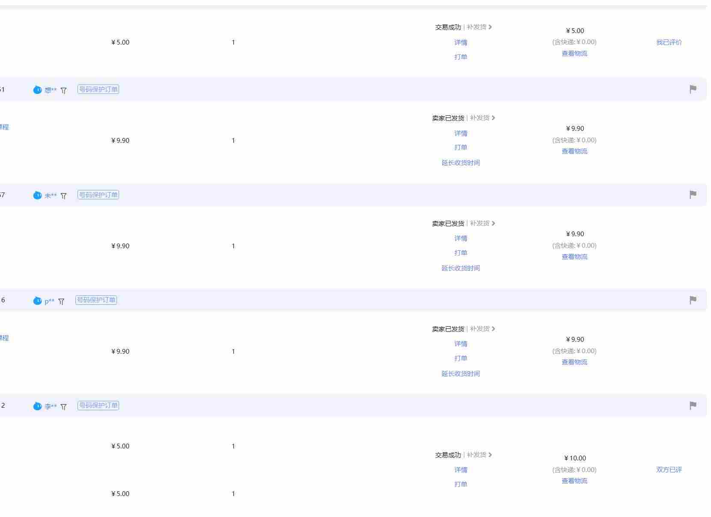The width and height of the screenshot is (711, 517).
Task: Click 号码保护订单 tag on p** order
Action: point(96,300)
